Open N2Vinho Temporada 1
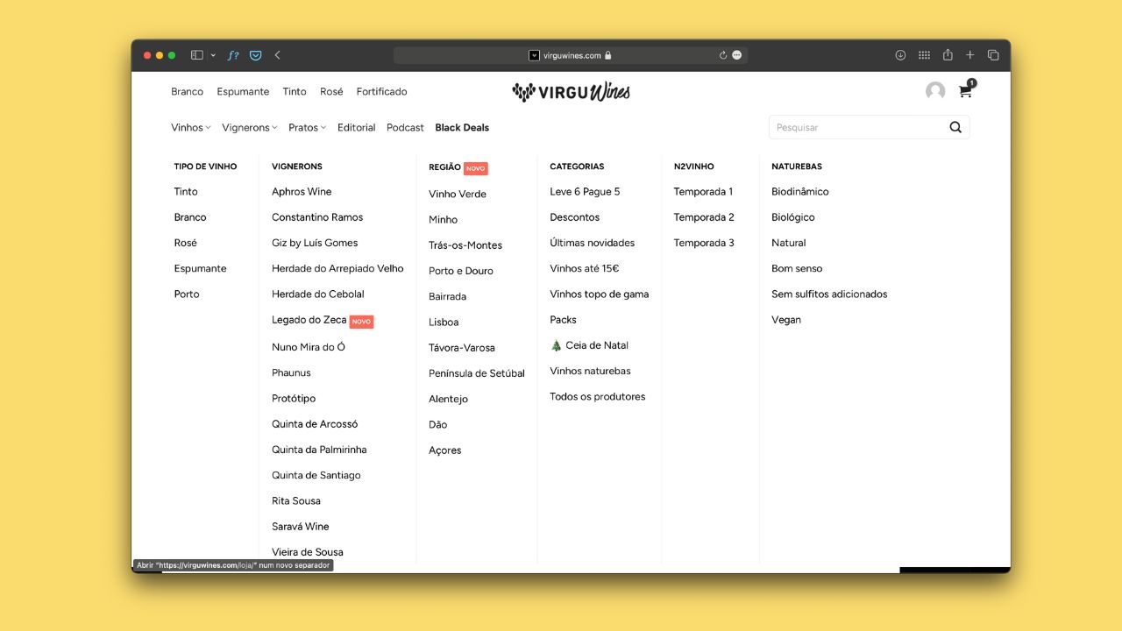 (704, 191)
